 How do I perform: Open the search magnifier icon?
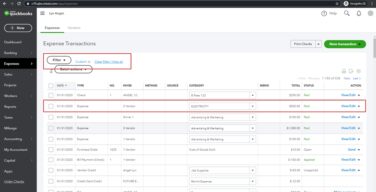(347, 14)
